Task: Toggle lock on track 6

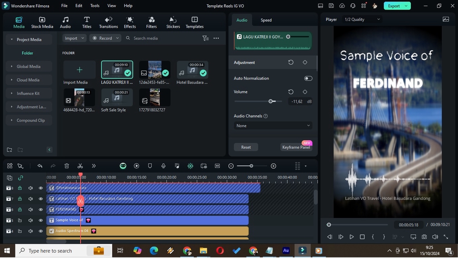Action: point(20,209)
